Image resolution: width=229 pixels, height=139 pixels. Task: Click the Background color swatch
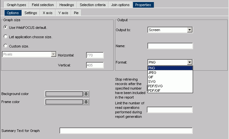pyautogui.click(x=64, y=94)
